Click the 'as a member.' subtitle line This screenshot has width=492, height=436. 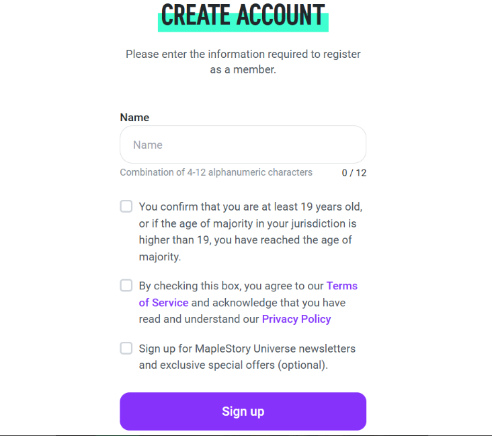(243, 69)
